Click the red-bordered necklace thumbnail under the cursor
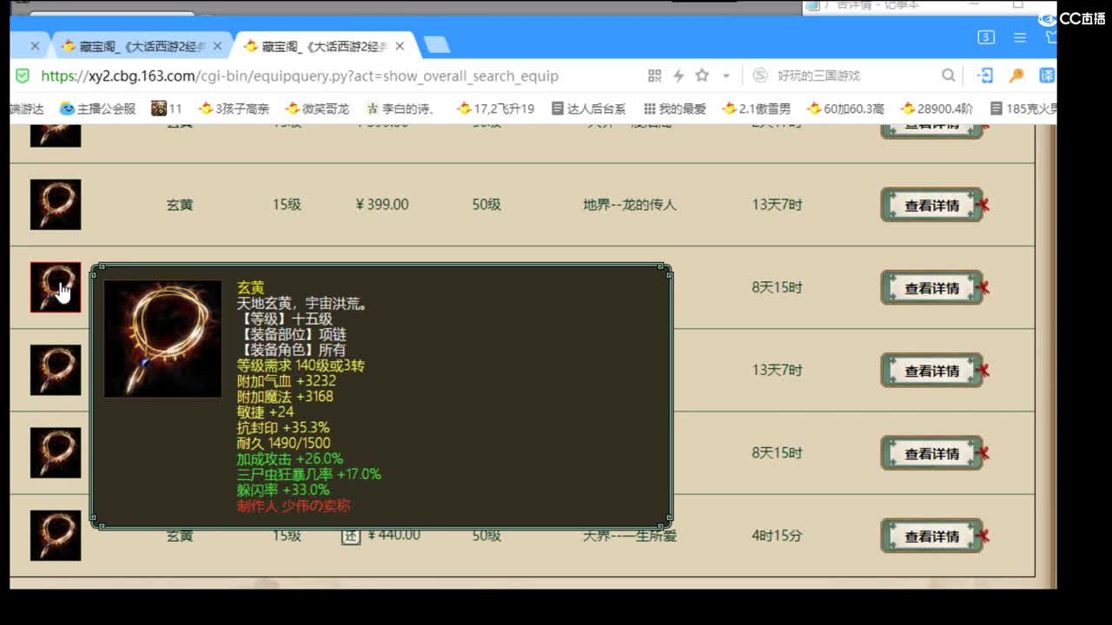 56,287
